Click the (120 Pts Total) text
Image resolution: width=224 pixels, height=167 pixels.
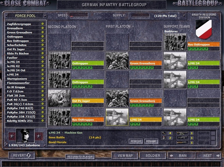(165, 16)
